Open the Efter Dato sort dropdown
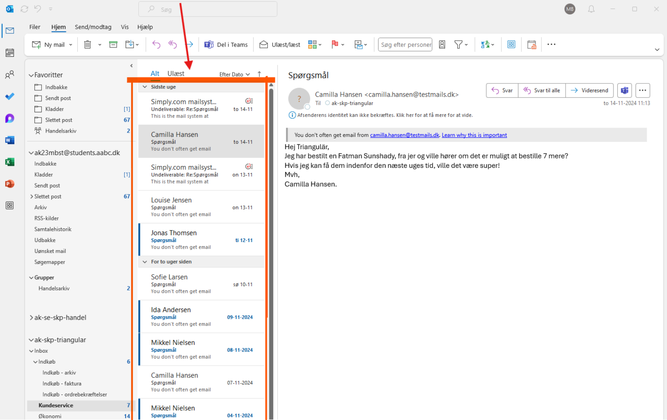667x420 pixels. [234, 74]
